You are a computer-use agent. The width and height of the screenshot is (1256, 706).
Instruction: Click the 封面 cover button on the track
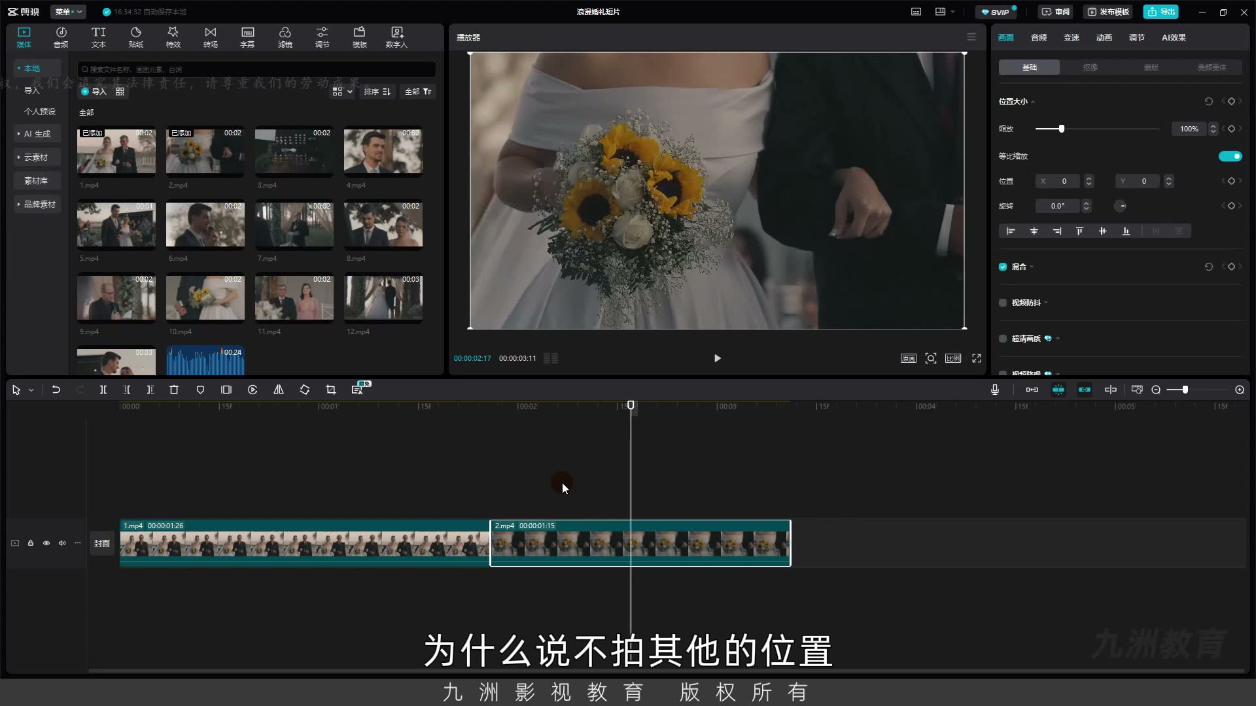point(102,543)
